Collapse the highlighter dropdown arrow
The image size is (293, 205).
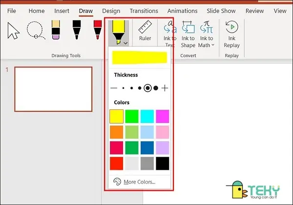[x=126, y=43]
